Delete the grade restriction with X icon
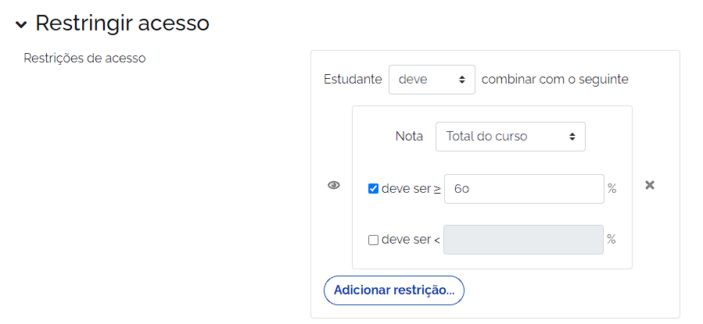703x324 pixels. pos(649,186)
